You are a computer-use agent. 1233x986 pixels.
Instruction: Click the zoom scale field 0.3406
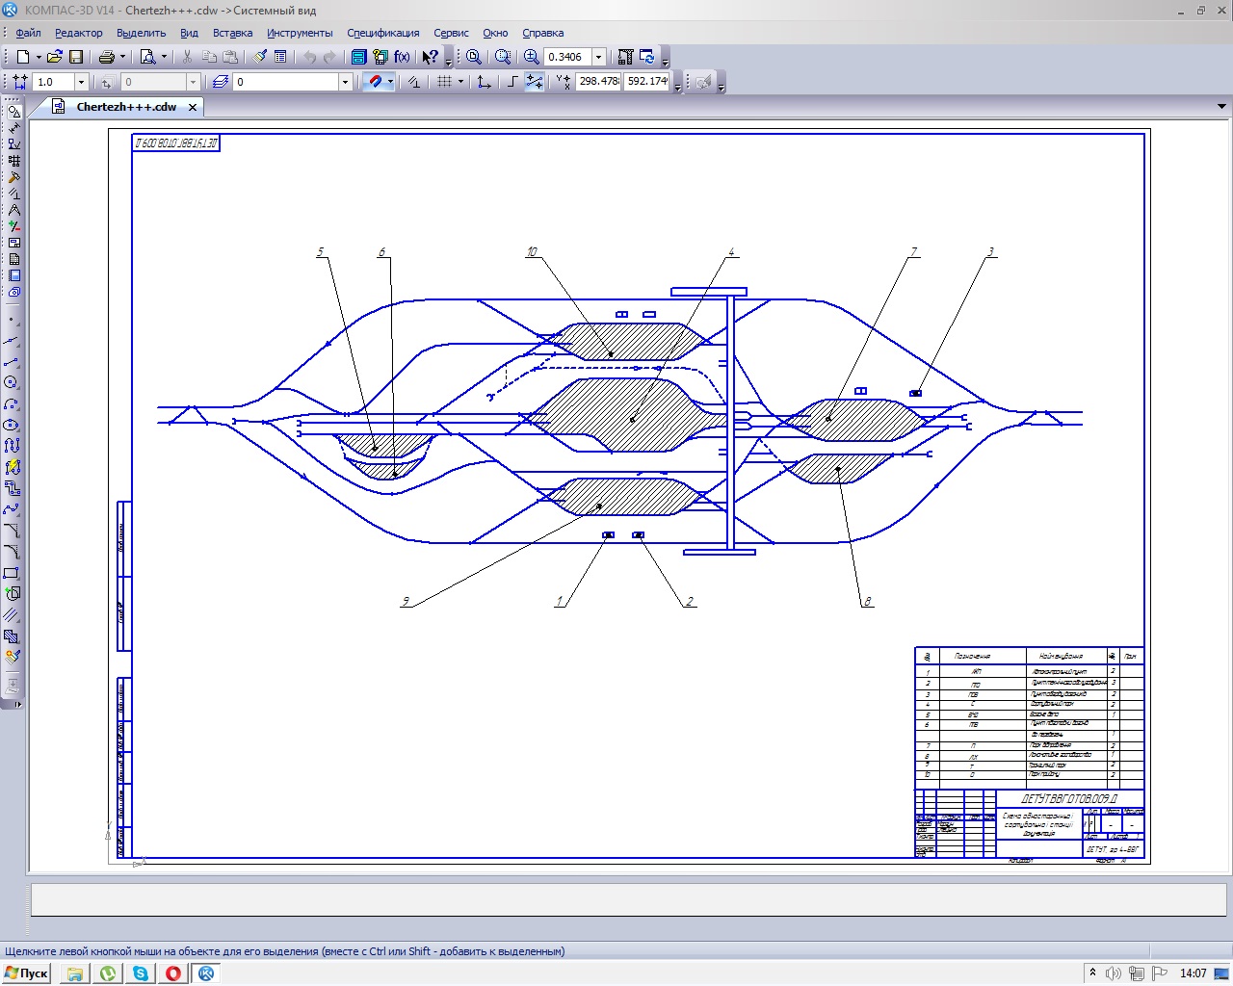coord(566,57)
